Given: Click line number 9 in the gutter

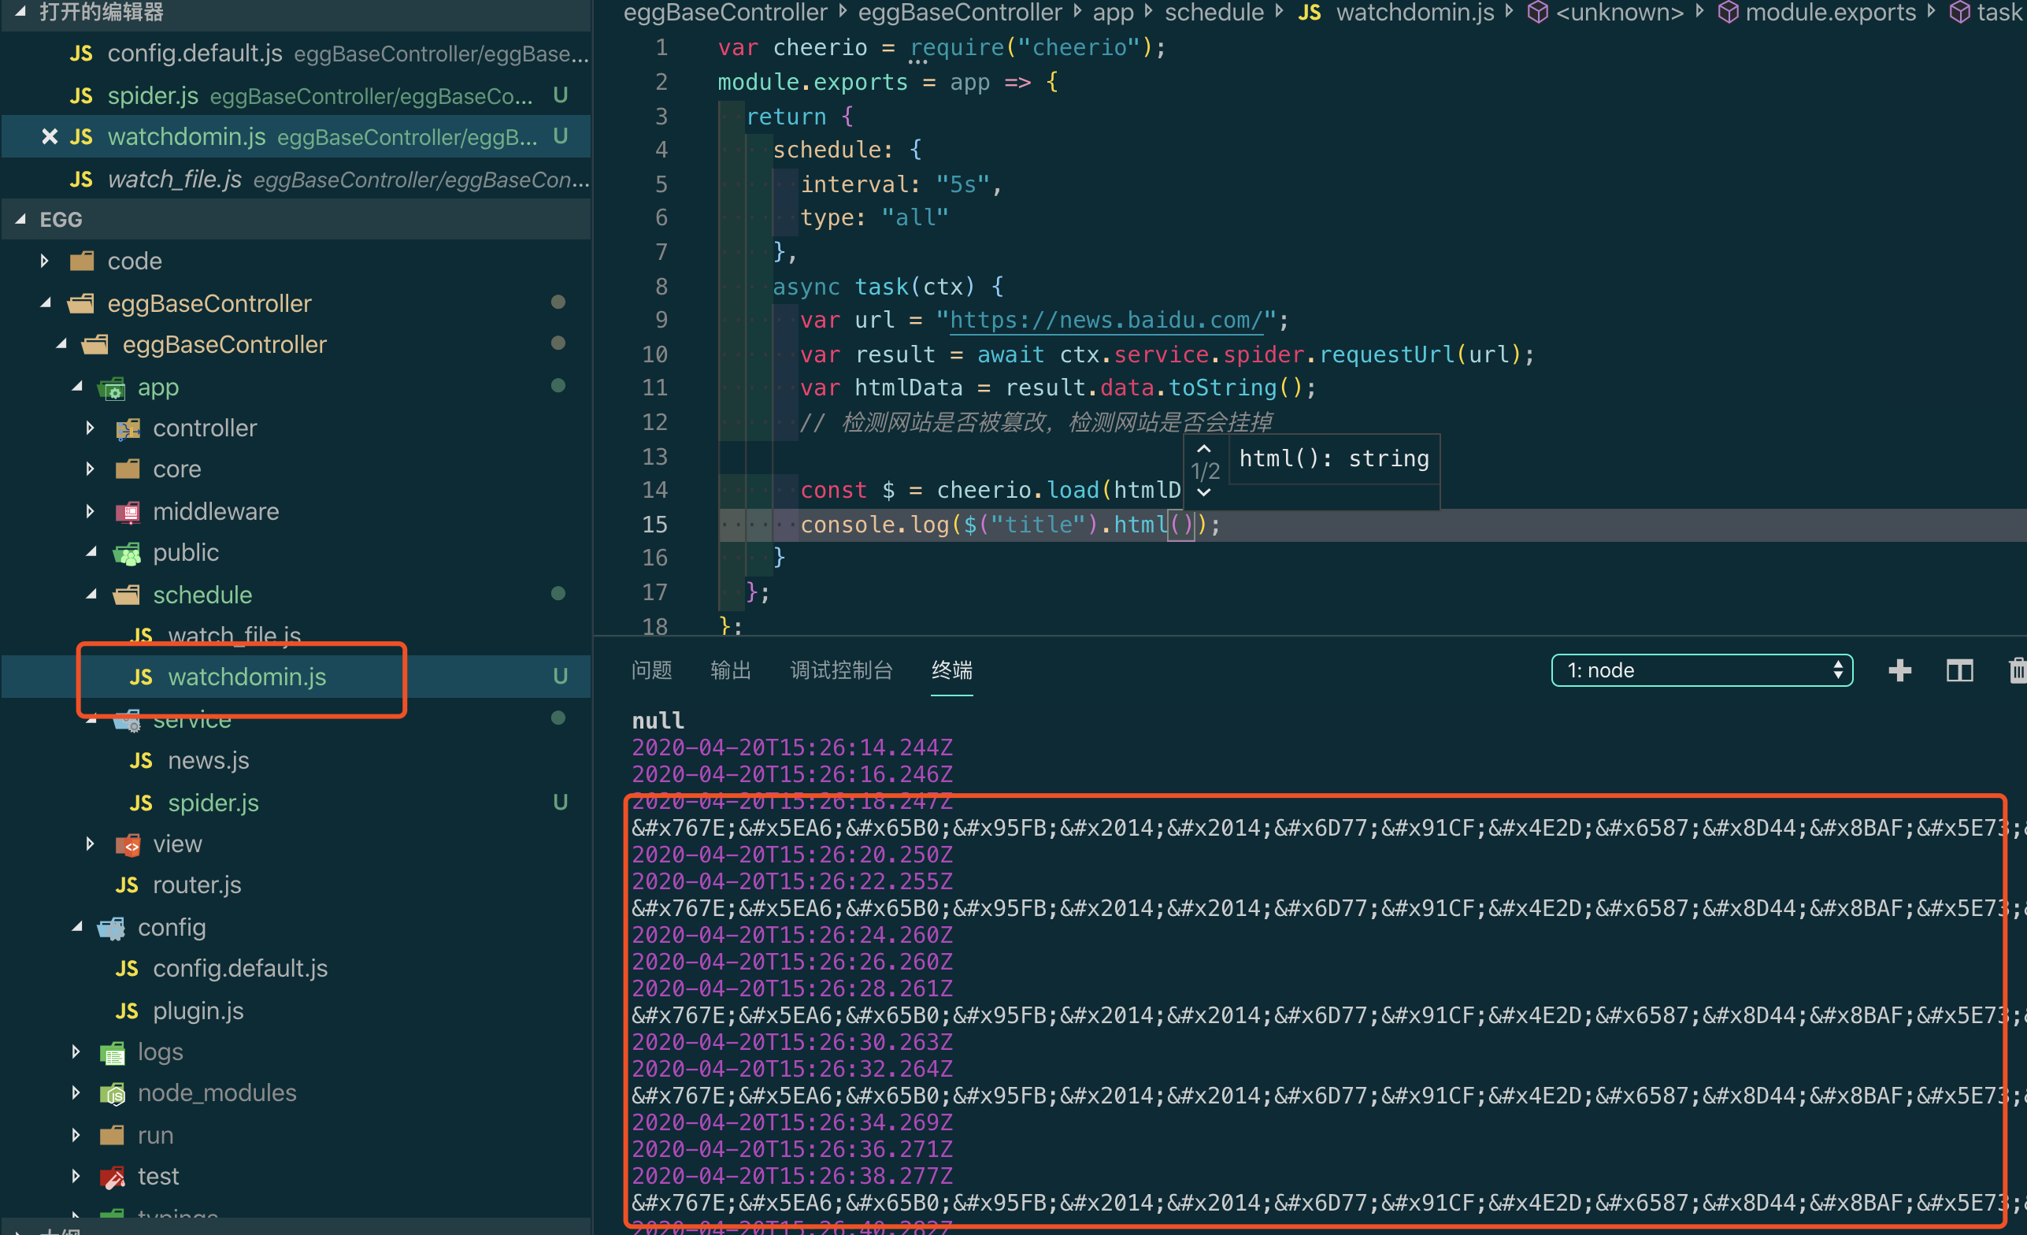Looking at the screenshot, I should point(661,320).
